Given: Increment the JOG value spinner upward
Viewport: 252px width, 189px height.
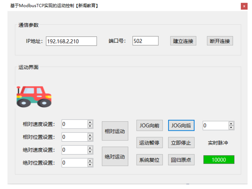Looking at the screenshot, I should [x=231, y=124].
